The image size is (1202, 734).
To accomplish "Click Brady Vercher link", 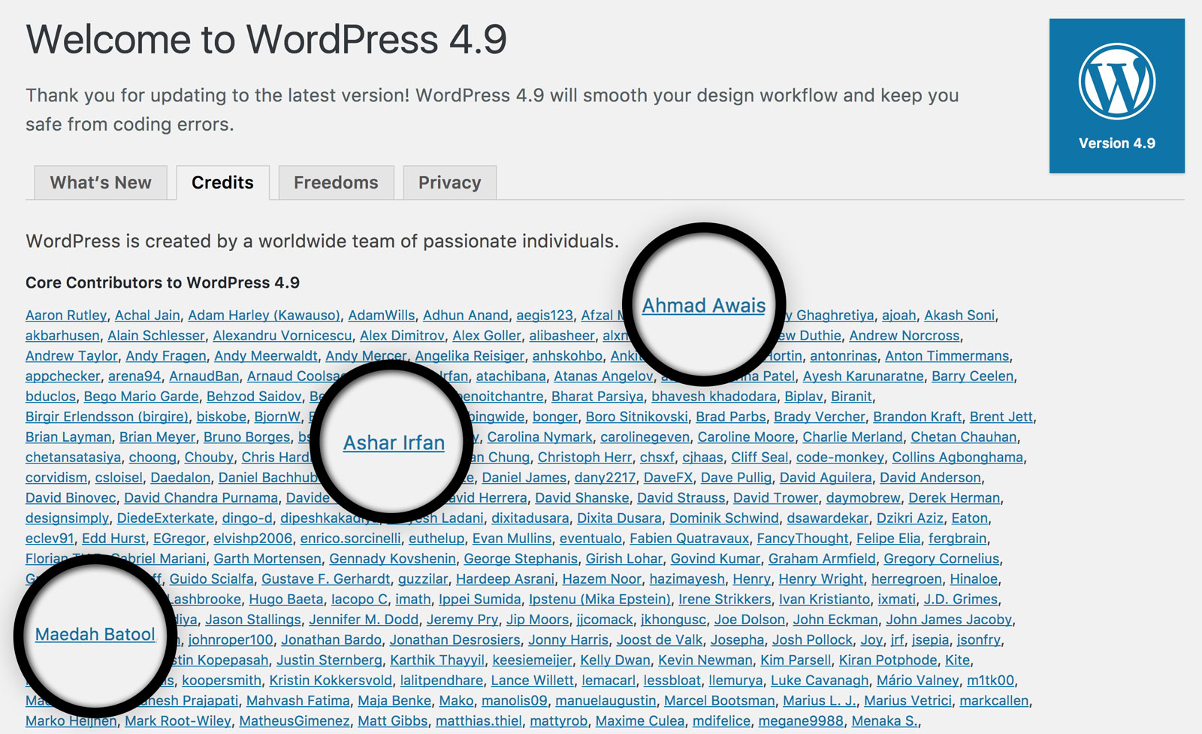I will coord(820,417).
